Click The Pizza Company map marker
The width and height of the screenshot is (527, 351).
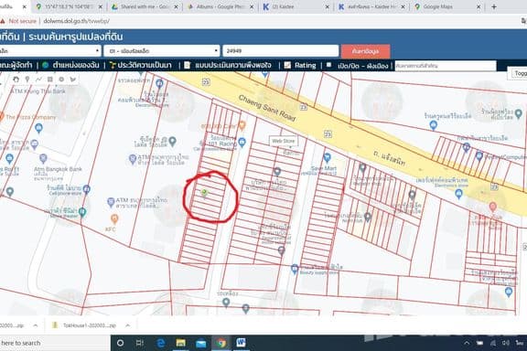[2, 117]
